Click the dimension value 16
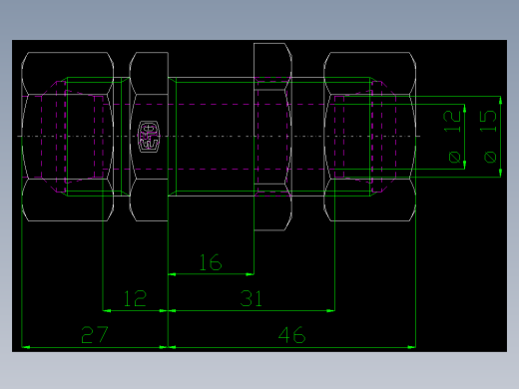519x389 pixels. [211, 262]
